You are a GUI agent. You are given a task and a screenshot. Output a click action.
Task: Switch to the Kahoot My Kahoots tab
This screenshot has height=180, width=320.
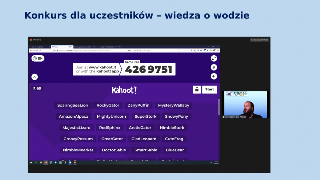coord(40,47)
